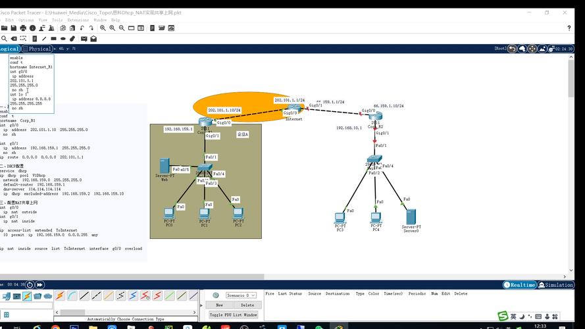Viewport: 585px width, 329px height.
Task: Save the topology with the disk icon
Action: pyautogui.click(x=13, y=28)
